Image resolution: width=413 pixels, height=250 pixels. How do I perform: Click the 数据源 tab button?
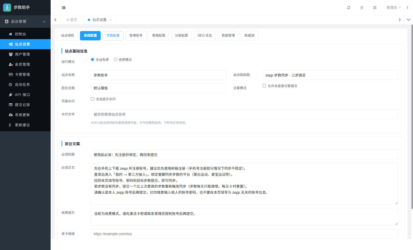click(x=249, y=36)
